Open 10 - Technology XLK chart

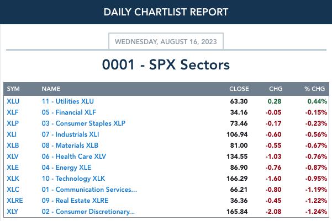point(73,179)
